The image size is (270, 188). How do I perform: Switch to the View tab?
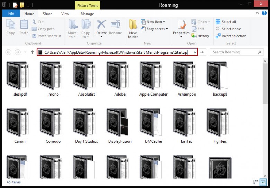[x=65, y=14]
